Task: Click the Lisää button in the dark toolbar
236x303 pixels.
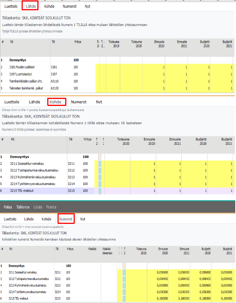Action: tap(38, 207)
